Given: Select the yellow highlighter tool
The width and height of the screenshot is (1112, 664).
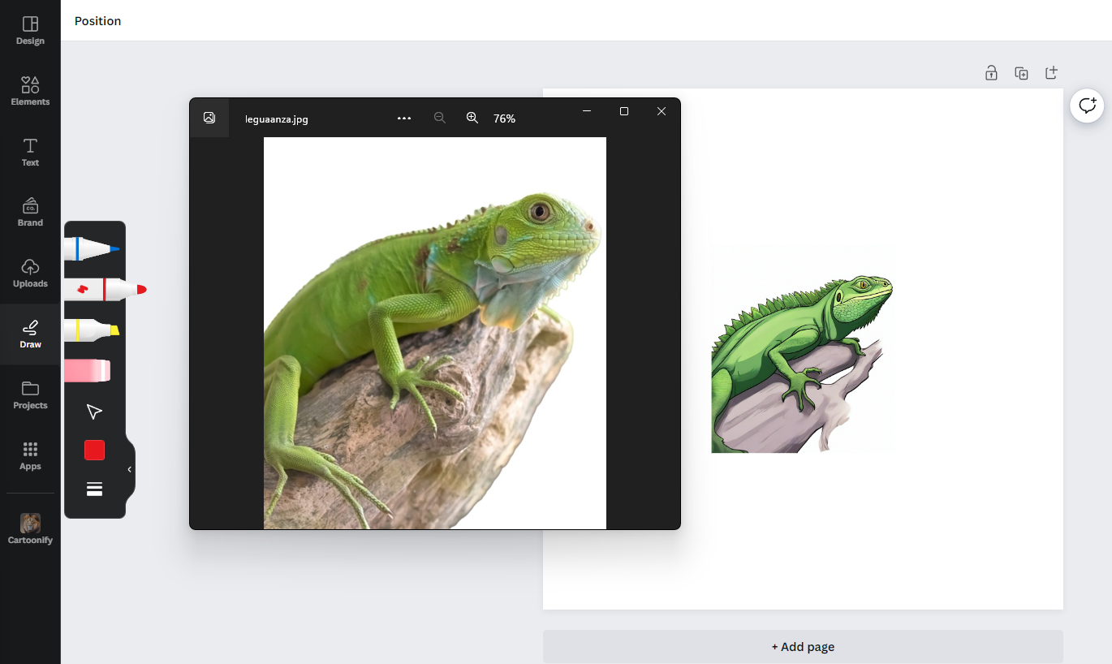Looking at the screenshot, I should point(92,330).
